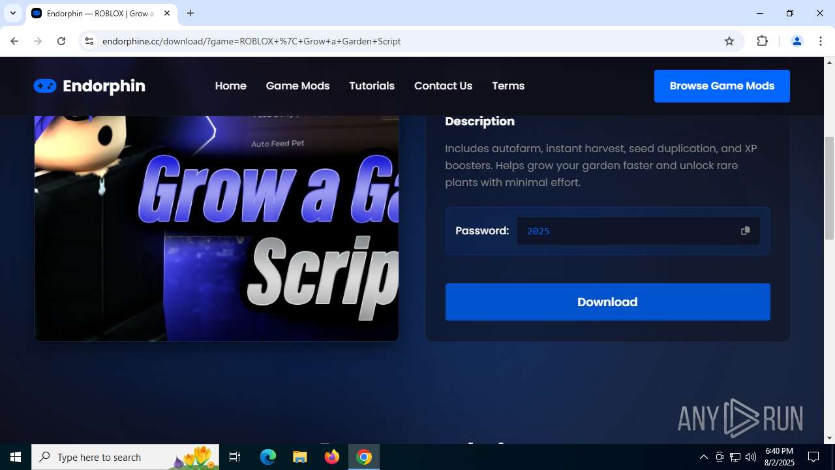Go back using the browser back arrow
The image size is (835, 470).
point(14,41)
